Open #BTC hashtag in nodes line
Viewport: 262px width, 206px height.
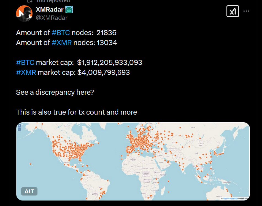click(x=61, y=33)
